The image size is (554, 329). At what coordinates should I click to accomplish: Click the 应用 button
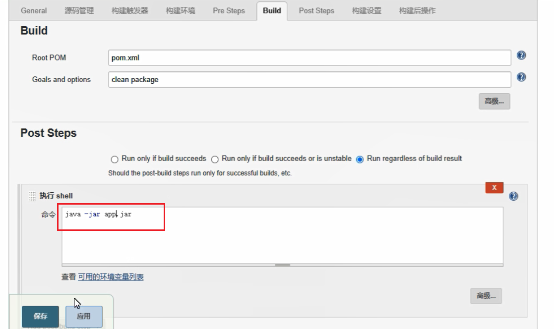[84, 316]
